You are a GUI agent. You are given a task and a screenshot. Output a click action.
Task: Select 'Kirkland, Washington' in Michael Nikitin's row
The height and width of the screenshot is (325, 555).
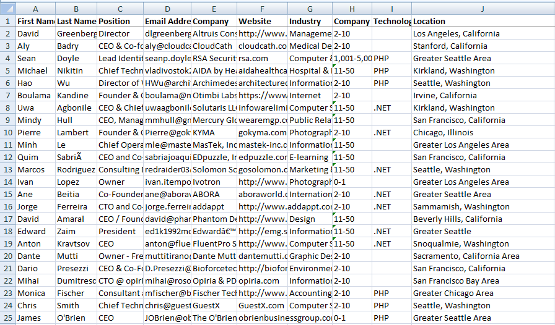[x=483, y=70]
